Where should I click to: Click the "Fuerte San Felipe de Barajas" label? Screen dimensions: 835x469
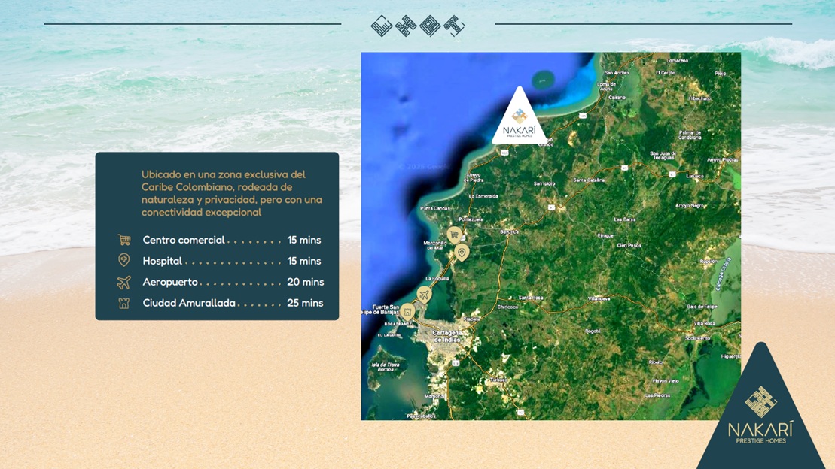(381, 310)
